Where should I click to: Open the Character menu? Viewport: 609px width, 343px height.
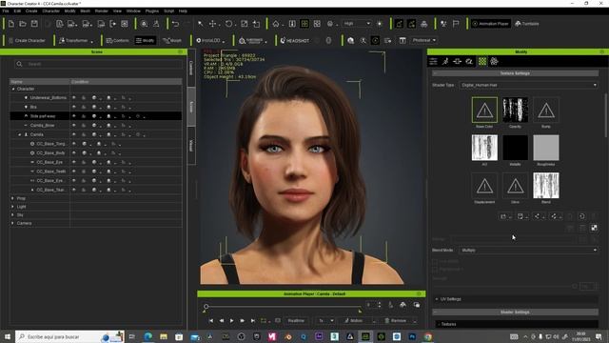50,10
